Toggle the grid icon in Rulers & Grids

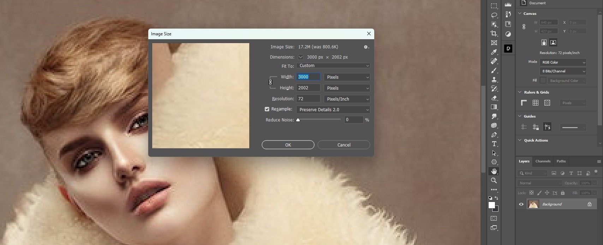(536, 103)
